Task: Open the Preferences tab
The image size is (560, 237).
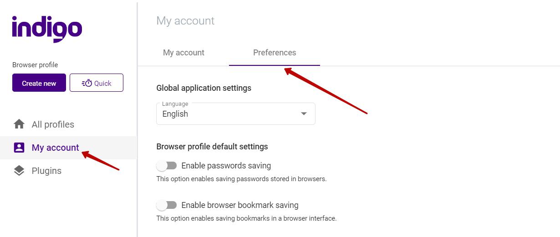Action: pyautogui.click(x=275, y=53)
